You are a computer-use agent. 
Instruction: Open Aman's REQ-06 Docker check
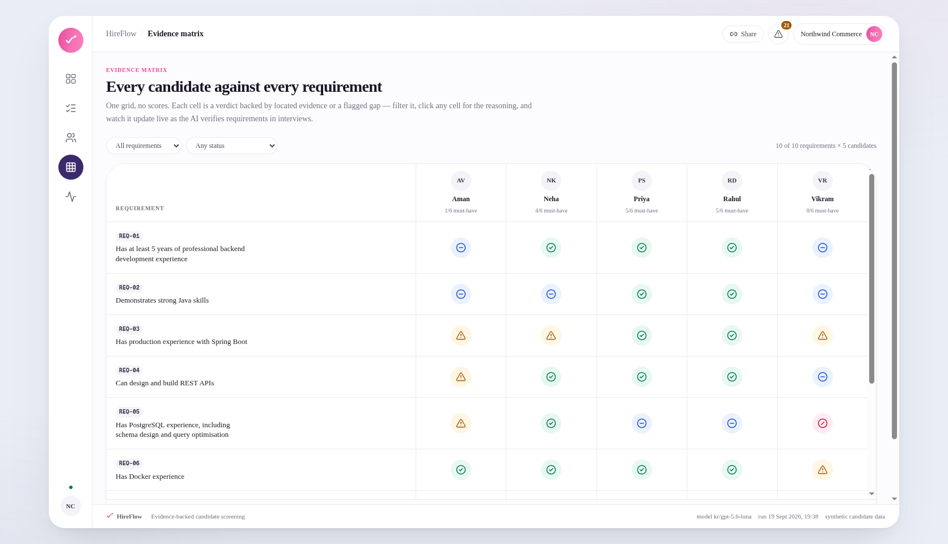pos(461,470)
